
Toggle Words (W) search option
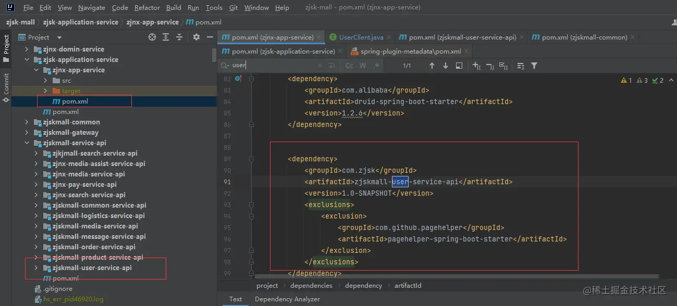[363, 66]
